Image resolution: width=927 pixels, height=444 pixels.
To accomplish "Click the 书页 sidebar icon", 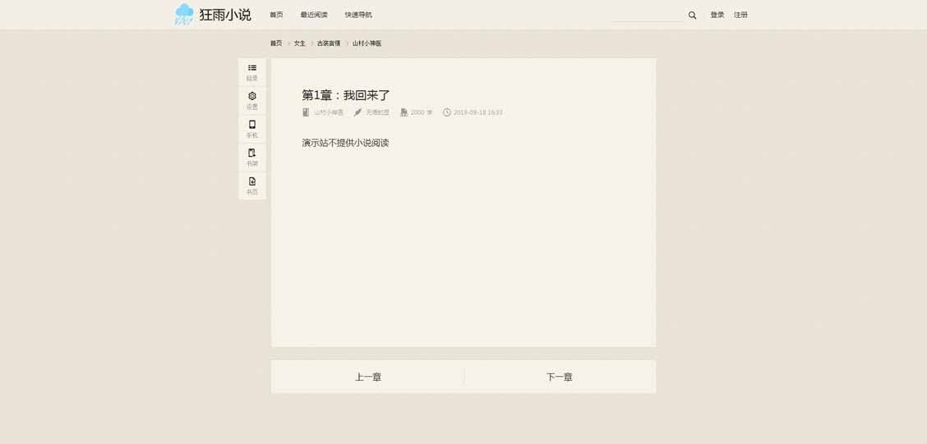I will (251, 185).
